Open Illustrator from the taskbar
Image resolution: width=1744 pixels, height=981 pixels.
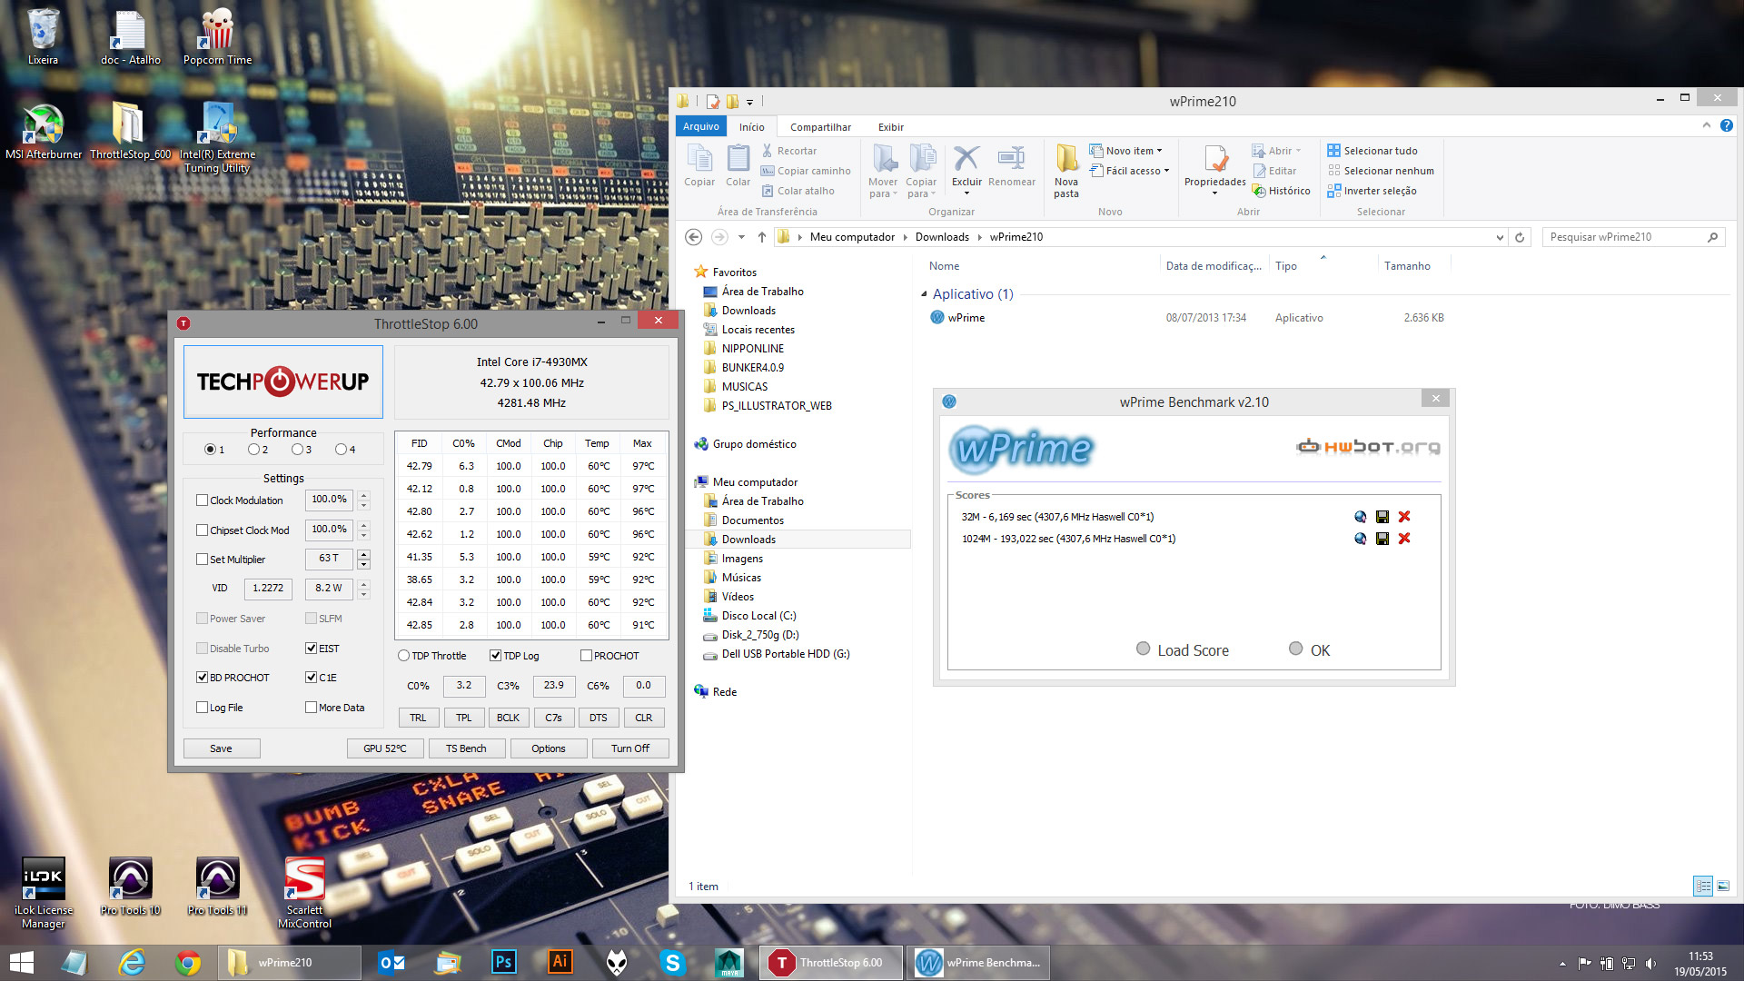(560, 962)
